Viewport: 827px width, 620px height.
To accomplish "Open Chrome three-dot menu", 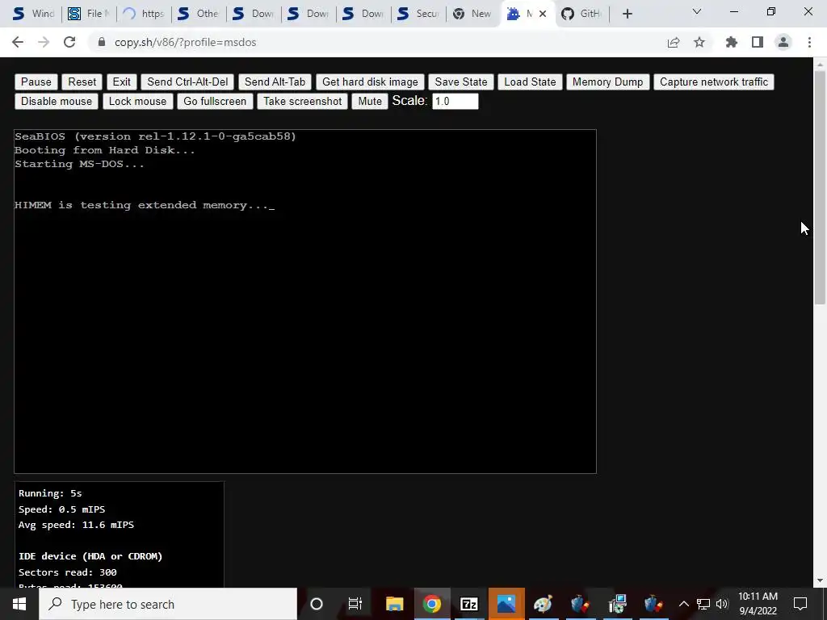I will point(809,42).
